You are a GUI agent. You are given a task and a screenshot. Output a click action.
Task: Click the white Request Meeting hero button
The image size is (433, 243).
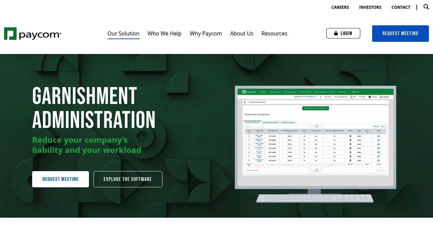(61, 179)
